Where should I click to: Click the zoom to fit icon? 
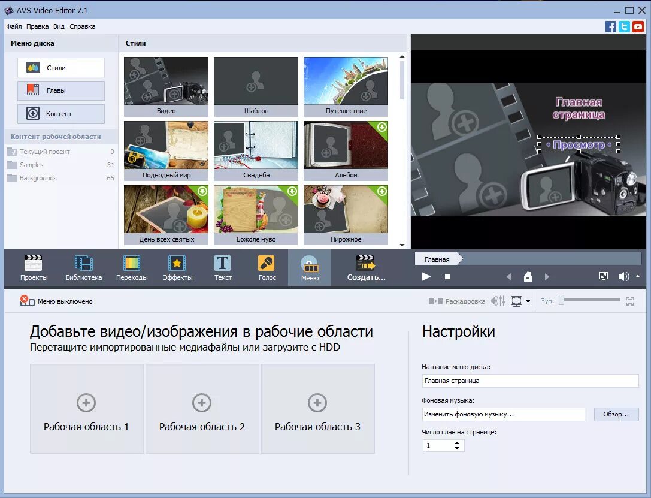[630, 301]
